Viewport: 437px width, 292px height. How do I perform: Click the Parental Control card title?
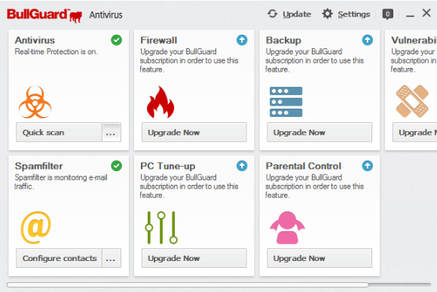click(304, 166)
